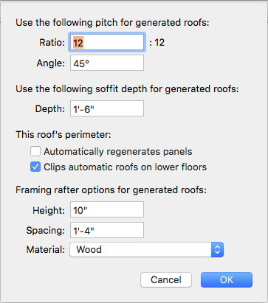
Task: Confirm roof settings with OK
Action: coord(227,279)
